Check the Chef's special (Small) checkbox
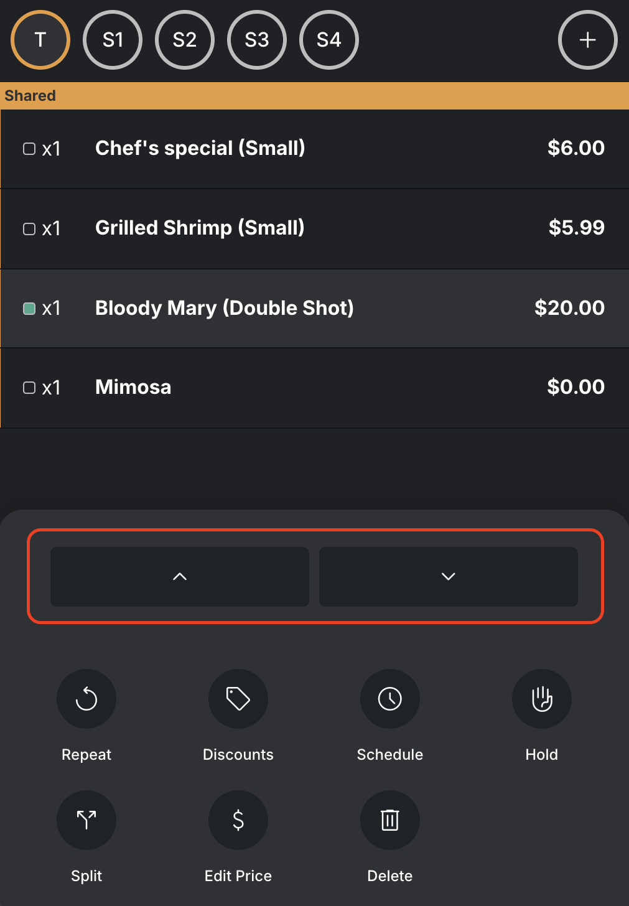Image resolution: width=629 pixels, height=906 pixels. coord(29,149)
